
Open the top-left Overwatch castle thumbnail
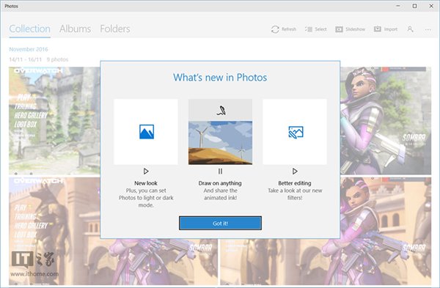click(x=54, y=121)
